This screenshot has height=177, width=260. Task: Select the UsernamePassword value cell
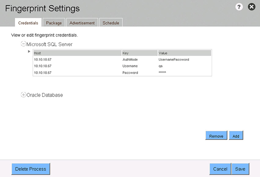(x=174, y=60)
